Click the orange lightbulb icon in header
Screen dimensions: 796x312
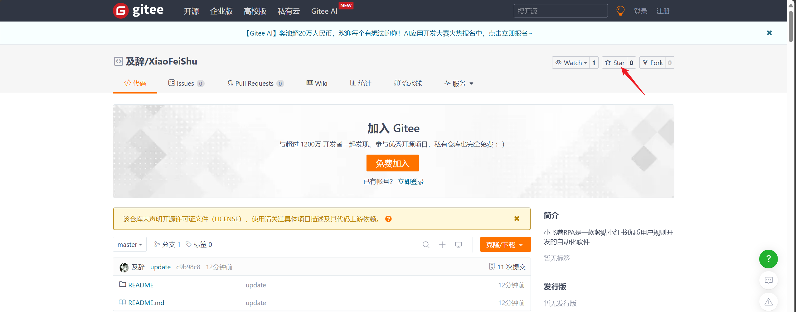coord(620,11)
